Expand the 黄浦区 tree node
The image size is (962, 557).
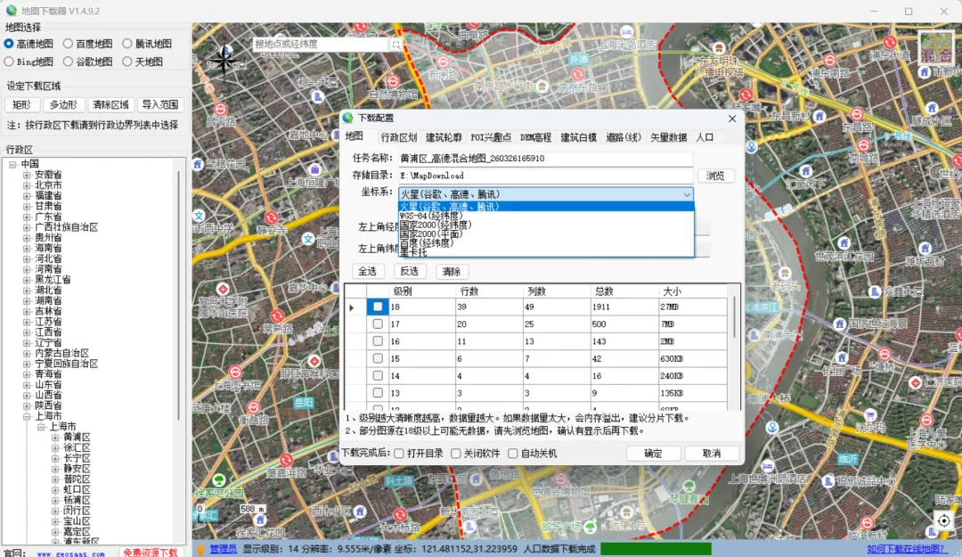tap(55, 438)
